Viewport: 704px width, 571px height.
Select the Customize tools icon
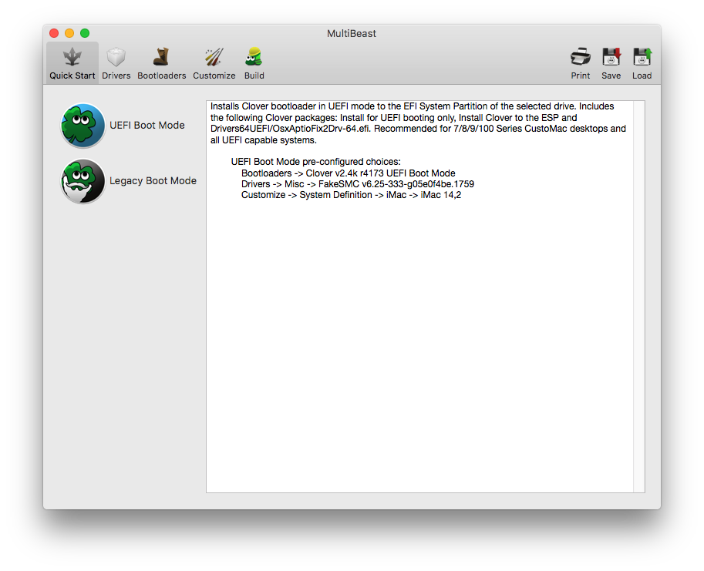point(214,58)
